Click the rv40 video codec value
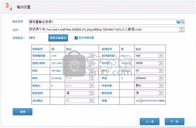Viewport: 196px width, 128px height. 54,56
